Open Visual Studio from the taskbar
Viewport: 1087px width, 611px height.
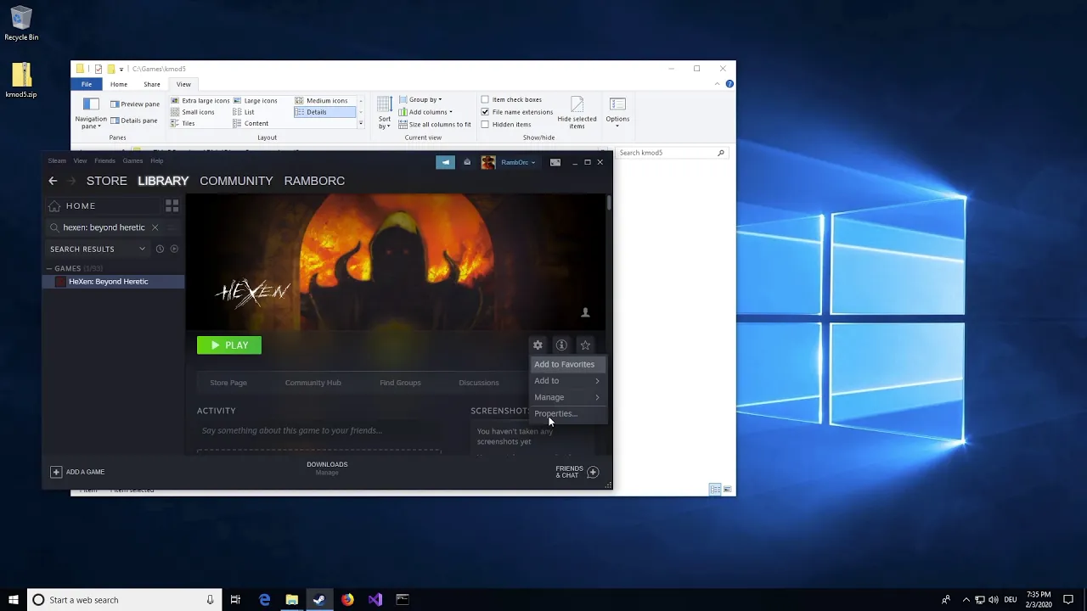tap(375, 600)
